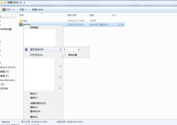177x125 pixels.
Task: Click the breadcrumb arrow after 新建文件夹 (3)
Action: (27, 3)
